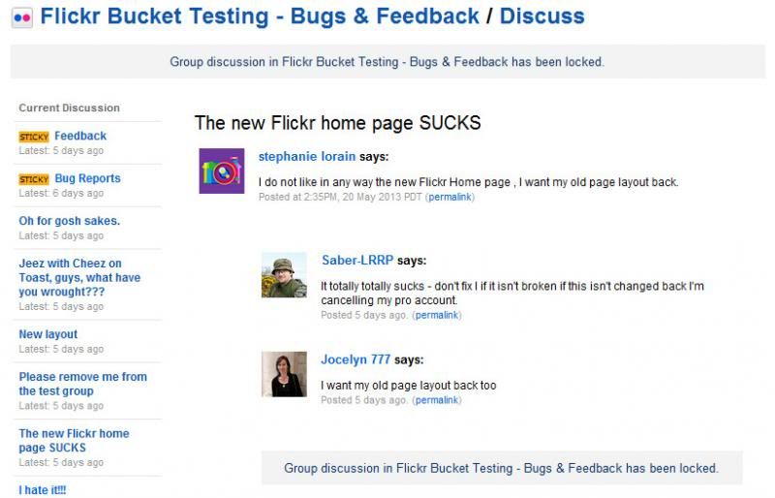Click the Discuss header link
Screen dimensions: 775x498
pos(542,16)
